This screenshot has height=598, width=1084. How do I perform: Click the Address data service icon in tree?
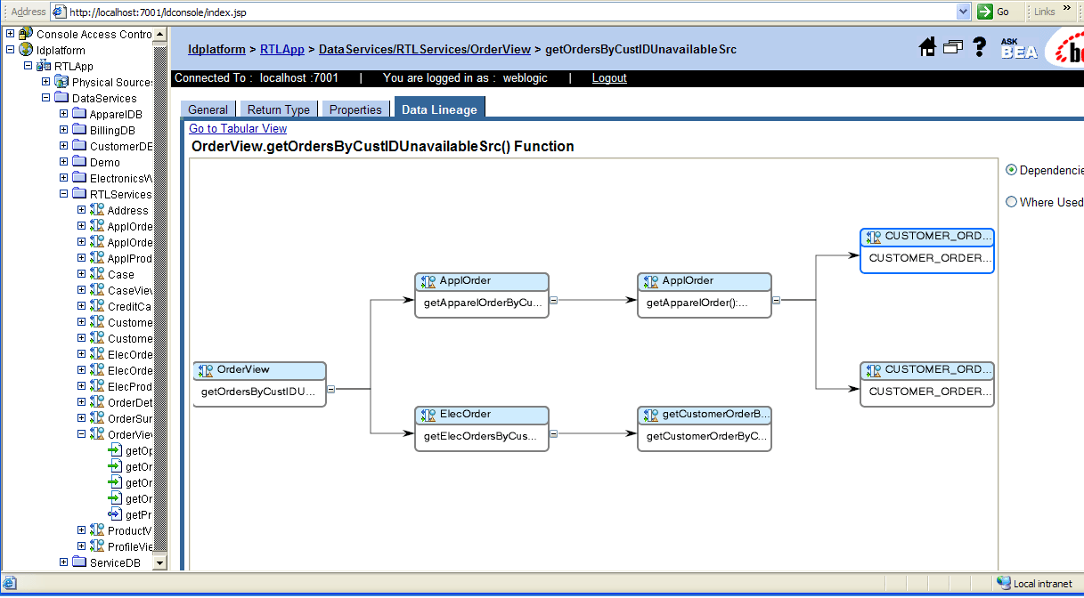click(x=97, y=210)
